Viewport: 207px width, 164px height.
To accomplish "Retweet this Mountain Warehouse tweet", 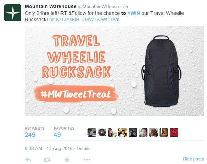I will click(47, 160).
